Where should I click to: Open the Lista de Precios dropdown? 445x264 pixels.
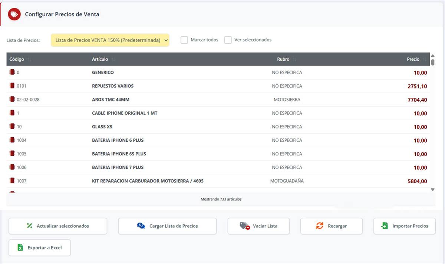(x=110, y=40)
